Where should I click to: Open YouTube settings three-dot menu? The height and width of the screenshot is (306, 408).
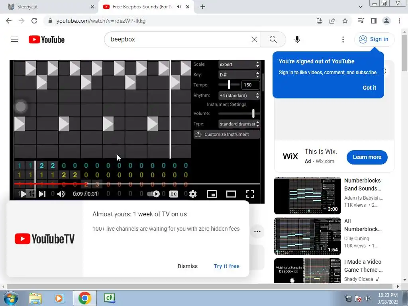pos(343,39)
